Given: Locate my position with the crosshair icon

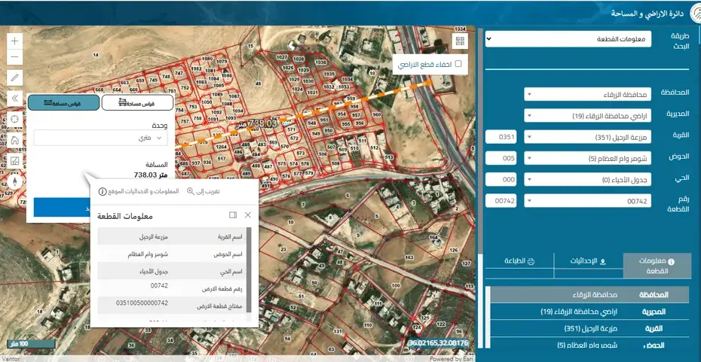Looking at the screenshot, I should pyautogui.click(x=15, y=119).
